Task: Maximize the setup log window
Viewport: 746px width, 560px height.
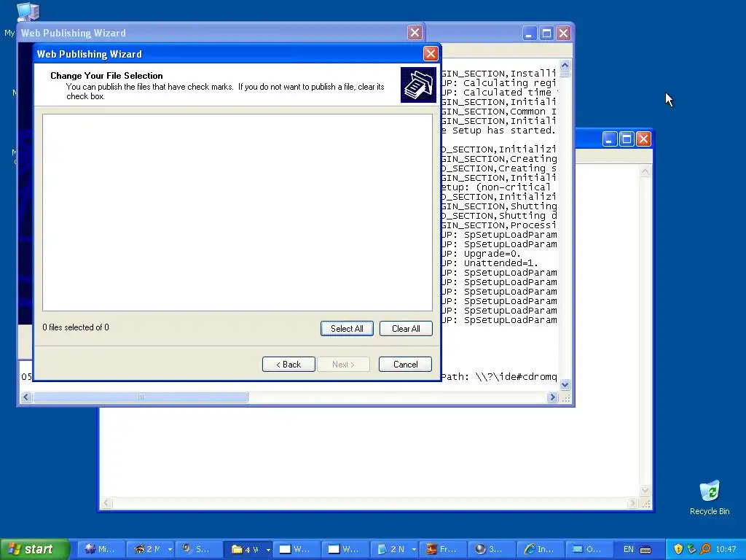Action: [x=546, y=34]
